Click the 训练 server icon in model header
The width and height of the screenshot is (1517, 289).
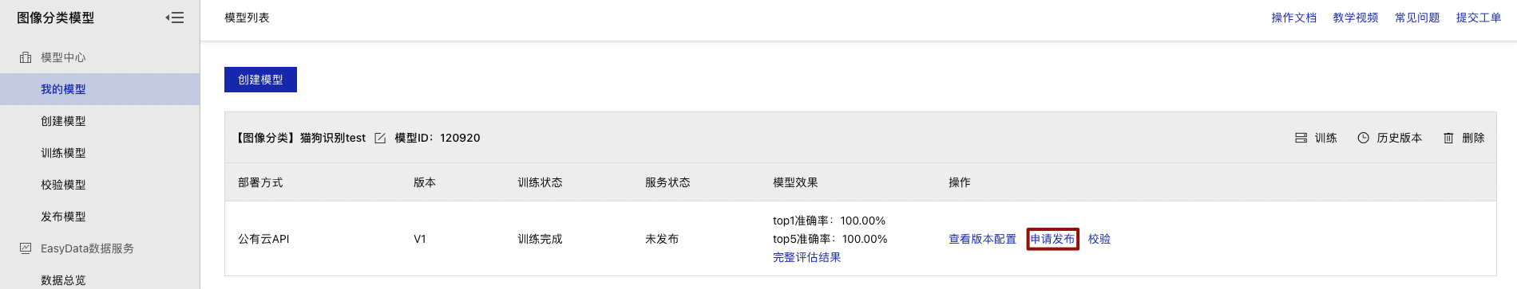click(1301, 138)
